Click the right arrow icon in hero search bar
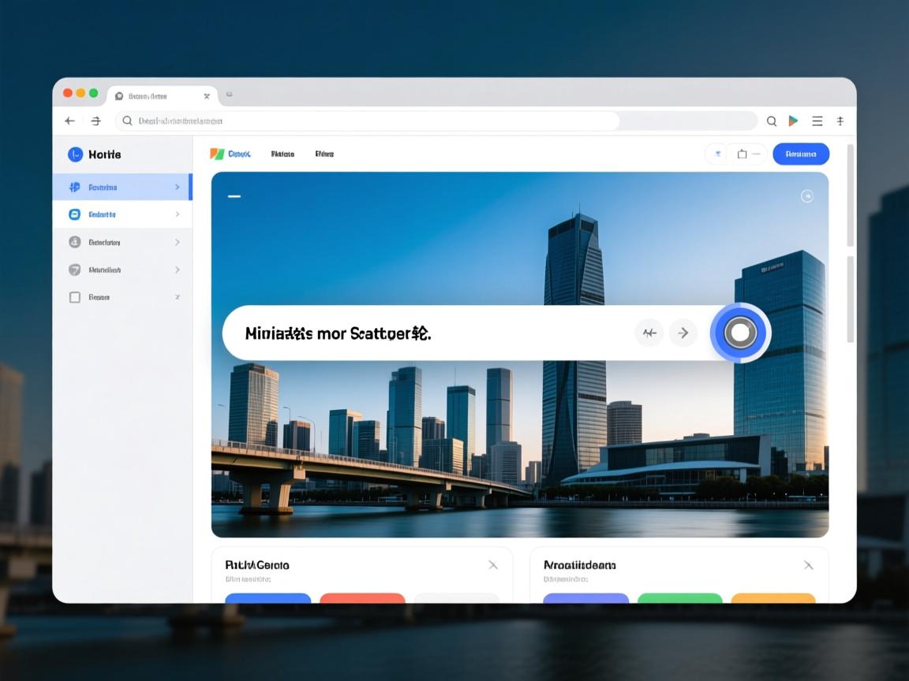The image size is (909, 681). [683, 333]
